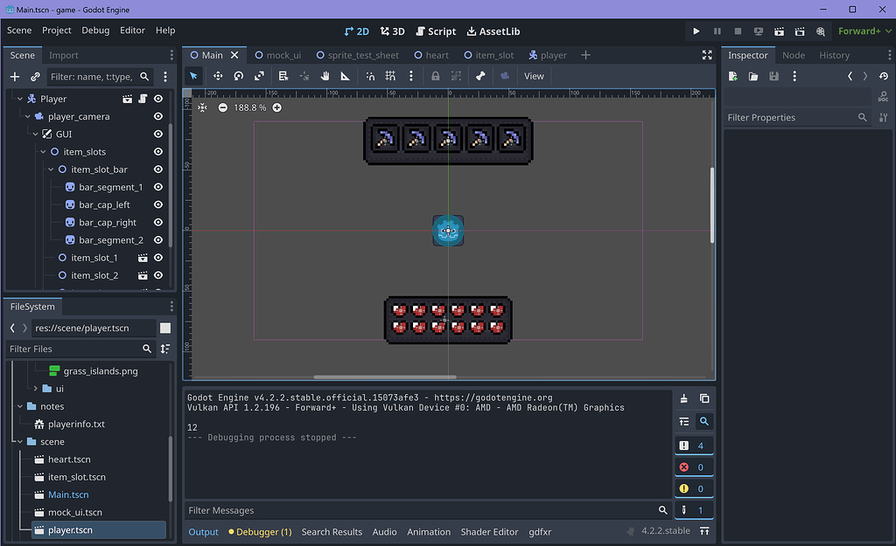Viewport: 896px width, 546px height.
Task: Open the View menu above the viewport
Action: click(534, 76)
